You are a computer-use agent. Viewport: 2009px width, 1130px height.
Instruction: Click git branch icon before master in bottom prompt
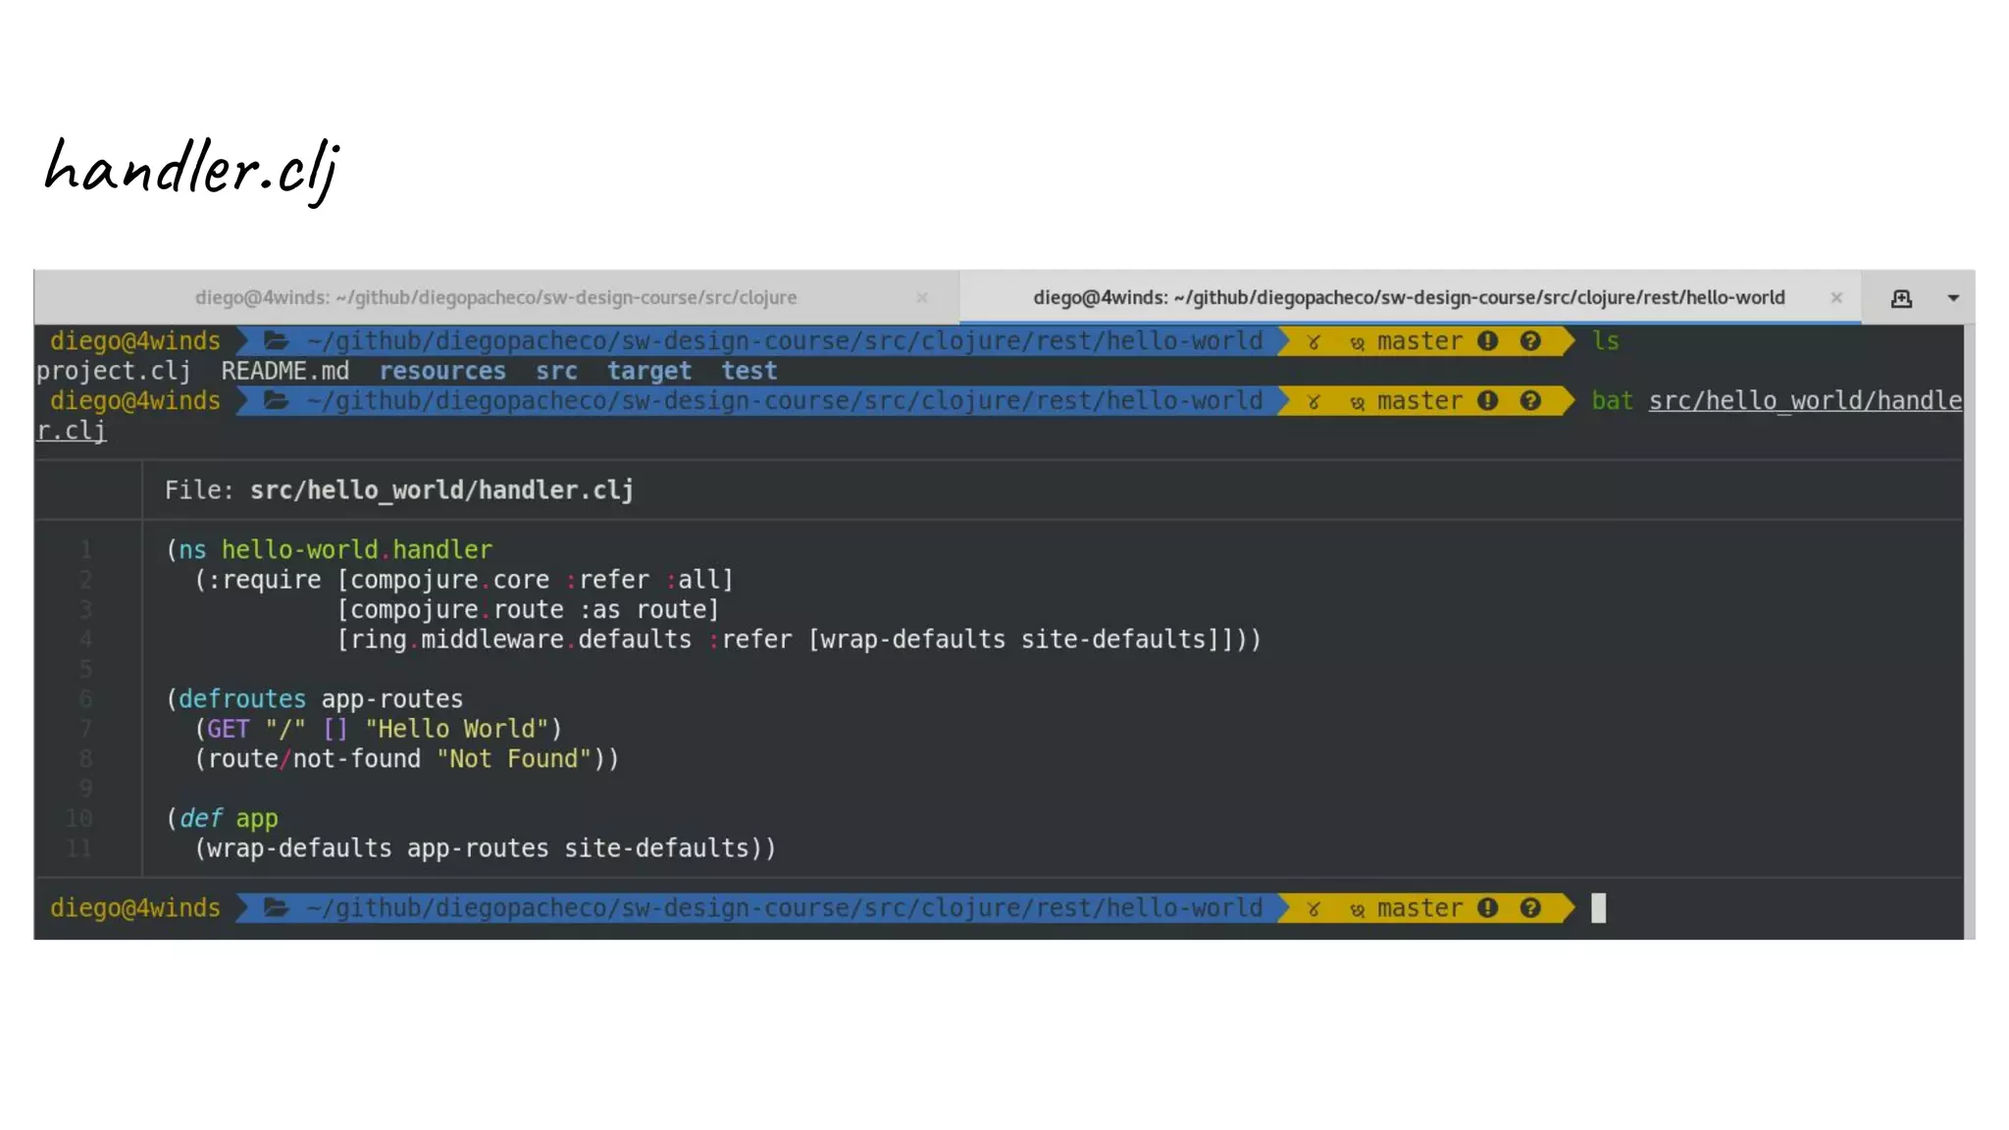(x=1358, y=909)
